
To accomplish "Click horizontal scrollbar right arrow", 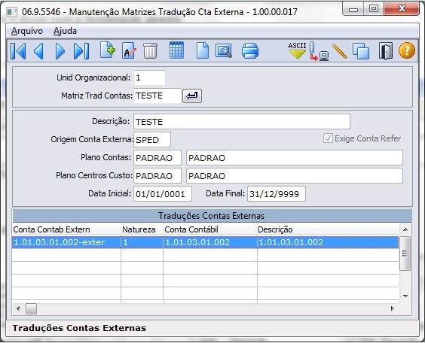I will click(392, 308).
